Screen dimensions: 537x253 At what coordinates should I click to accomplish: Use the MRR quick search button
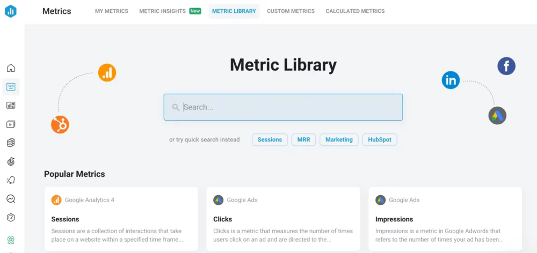click(x=304, y=139)
